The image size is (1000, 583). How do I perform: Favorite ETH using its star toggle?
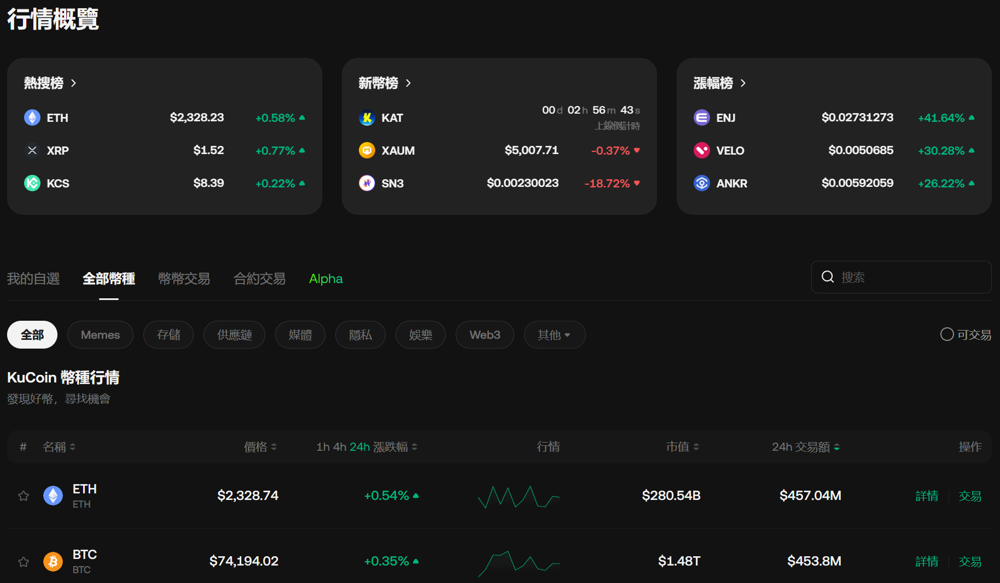point(23,496)
